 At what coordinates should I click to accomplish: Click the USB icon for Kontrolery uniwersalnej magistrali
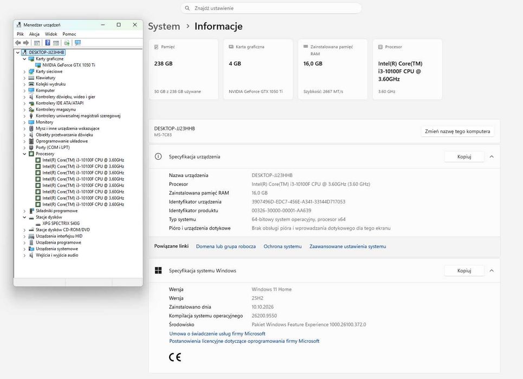click(31, 116)
